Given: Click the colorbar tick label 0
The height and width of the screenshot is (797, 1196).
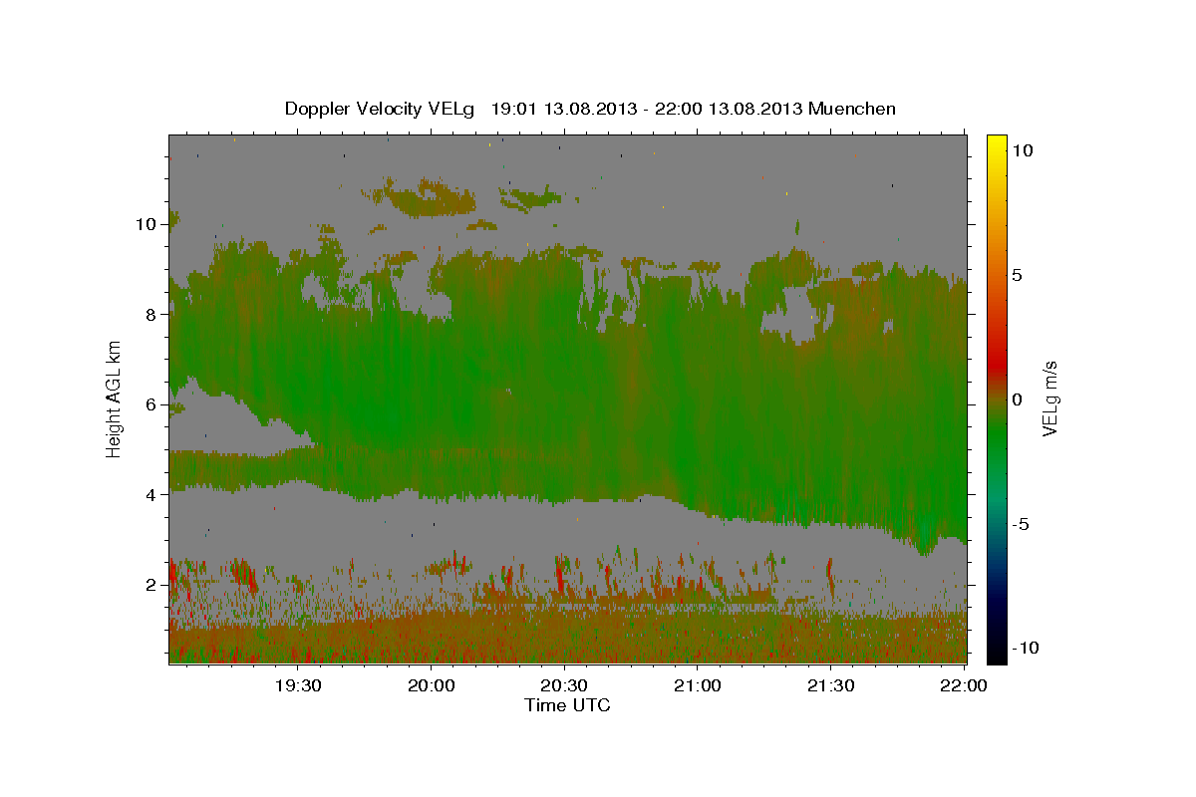Looking at the screenshot, I should (x=1017, y=399).
